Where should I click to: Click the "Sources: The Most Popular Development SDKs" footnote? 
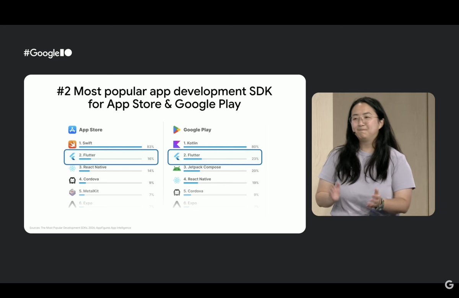[x=80, y=228]
